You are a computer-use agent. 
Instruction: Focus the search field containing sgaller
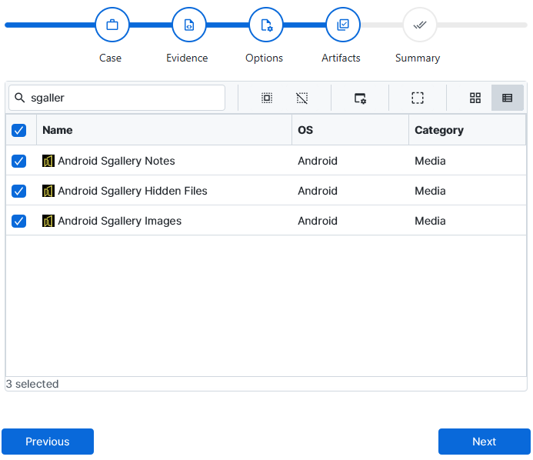tap(117, 98)
